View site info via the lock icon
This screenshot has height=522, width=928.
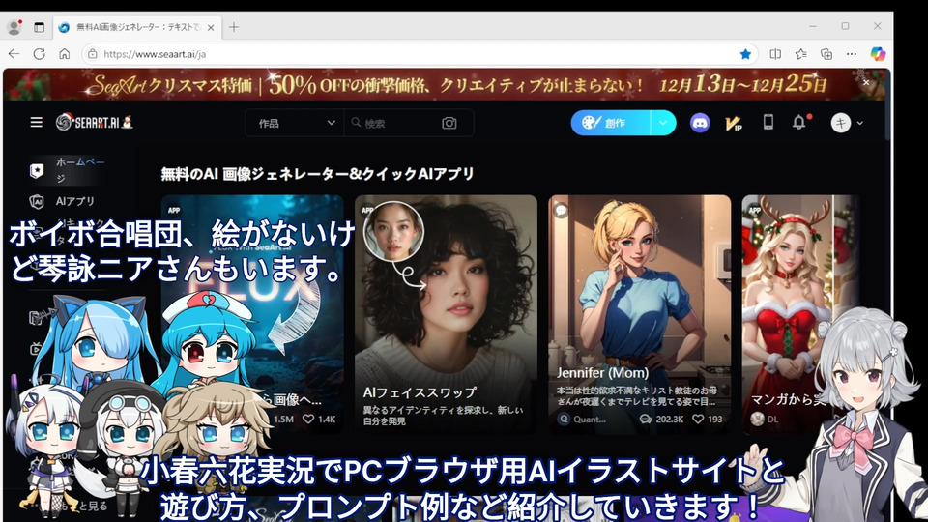(93, 54)
